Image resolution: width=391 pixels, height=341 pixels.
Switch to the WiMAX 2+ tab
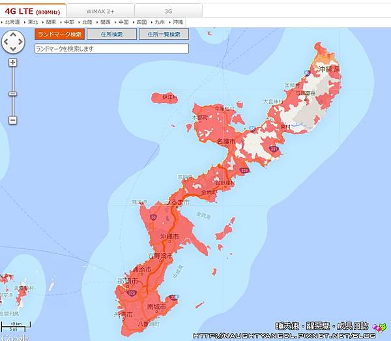[100, 11]
